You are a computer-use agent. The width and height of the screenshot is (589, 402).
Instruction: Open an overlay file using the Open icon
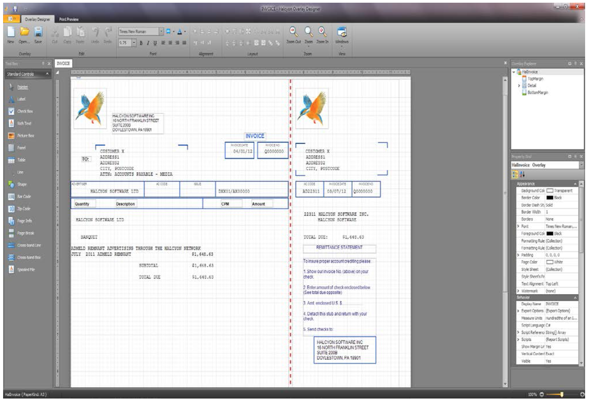24,35
